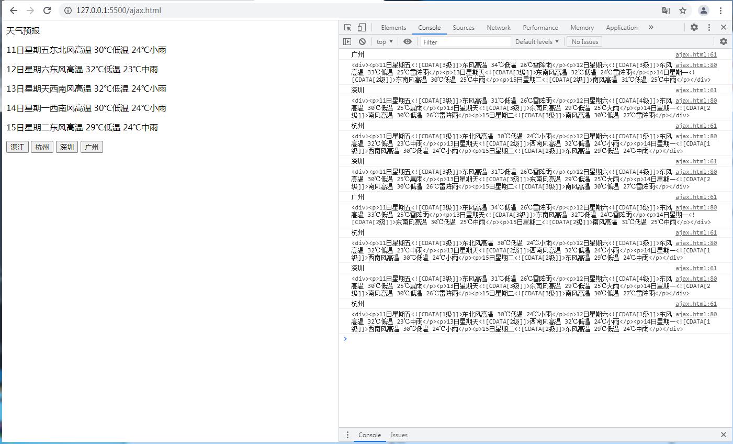
Task: Open the top JavaScript context dropdown
Action: (x=385, y=42)
